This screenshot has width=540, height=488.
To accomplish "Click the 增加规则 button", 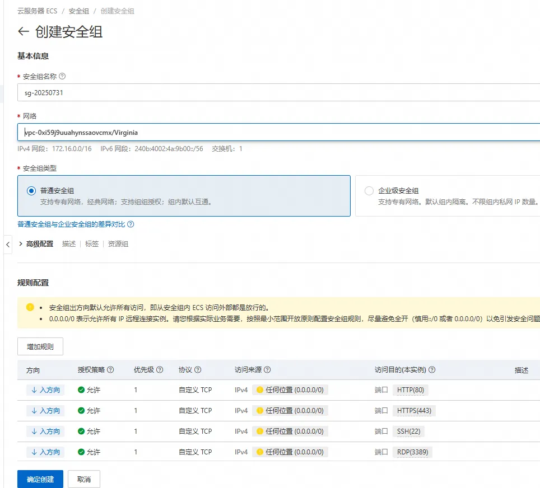I will point(40,346).
